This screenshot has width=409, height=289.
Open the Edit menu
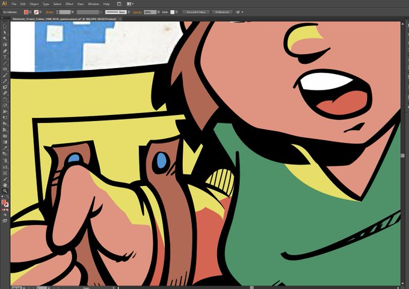(x=23, y=4)
